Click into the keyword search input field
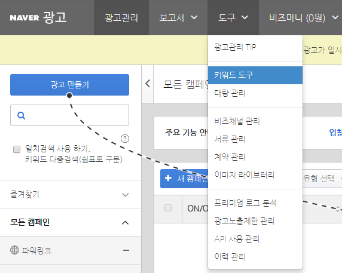This screenshot has height=273, width=342. [69, 115]
